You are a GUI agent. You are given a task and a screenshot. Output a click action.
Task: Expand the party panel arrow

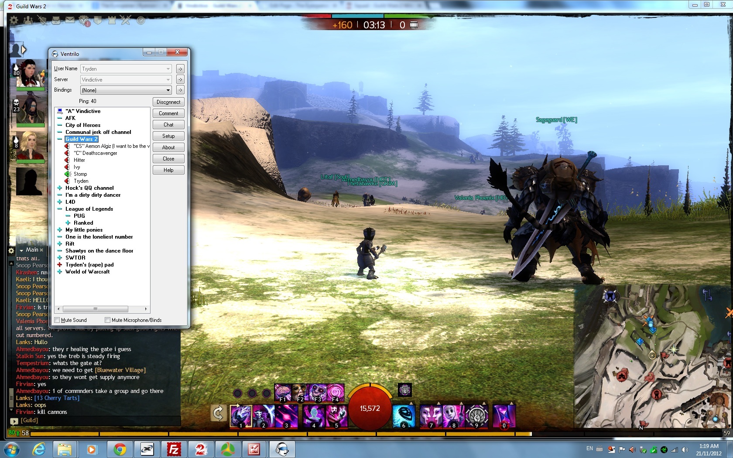click(24, 49)
